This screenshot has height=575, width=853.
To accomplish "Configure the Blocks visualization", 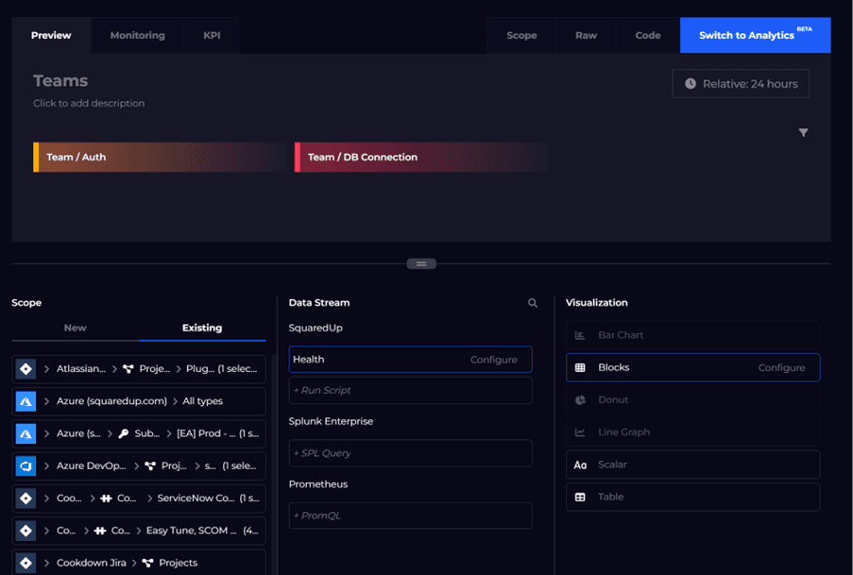I will pos(781,367).
